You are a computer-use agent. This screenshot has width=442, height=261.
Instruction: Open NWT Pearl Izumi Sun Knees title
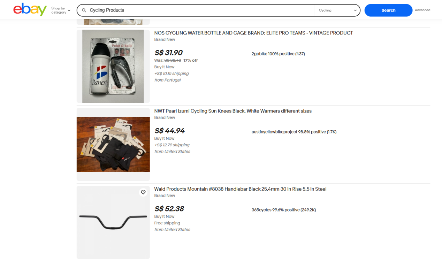click(x=233, y=111)
